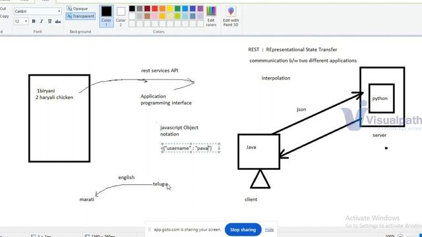Pick the indigo color swatch
The height and width of the screenshot is (237, 422).
click(x=193, y=9)
